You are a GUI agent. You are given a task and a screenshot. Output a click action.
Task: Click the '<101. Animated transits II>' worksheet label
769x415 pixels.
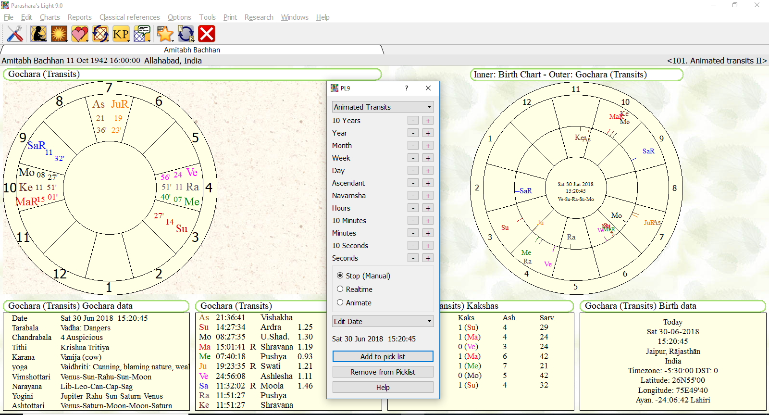click(x=717, y=61)
